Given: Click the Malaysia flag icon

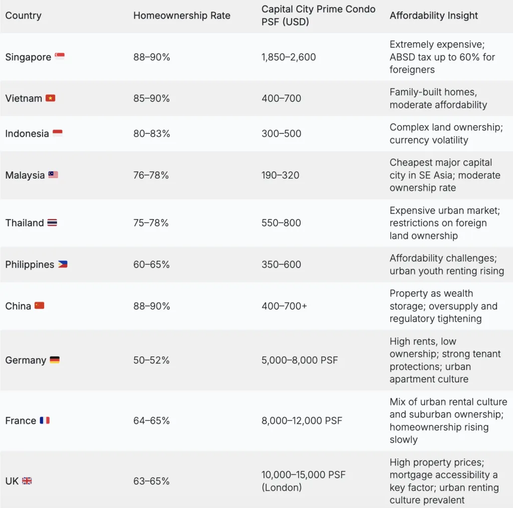Looking at the screenshot, I should [x=53, y=175].
